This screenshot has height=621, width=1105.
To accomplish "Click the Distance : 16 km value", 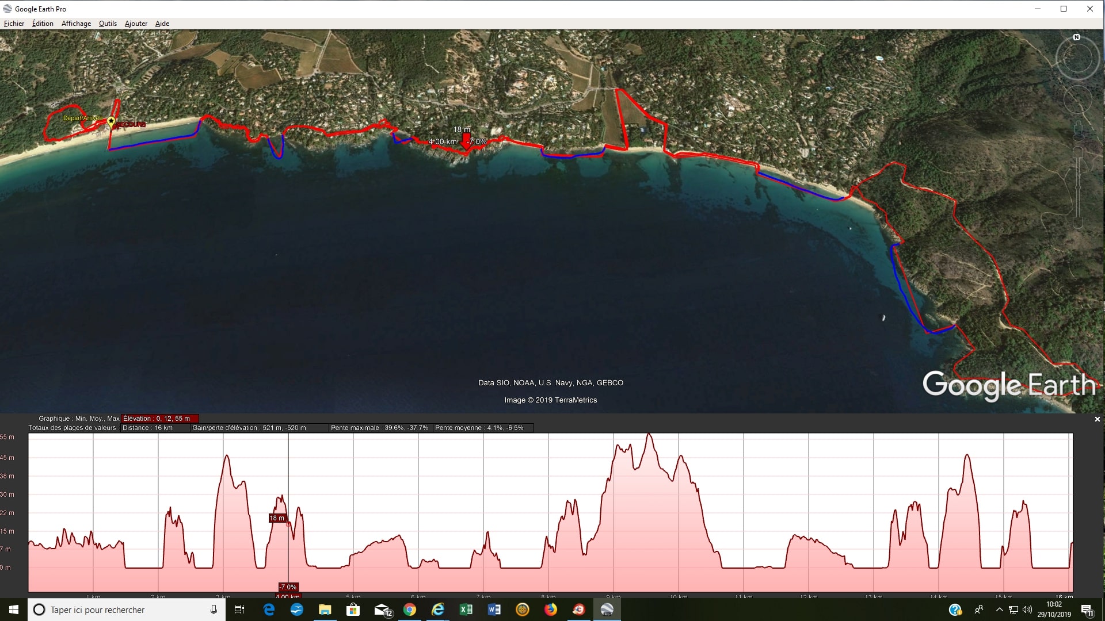I will click(154, 428).
